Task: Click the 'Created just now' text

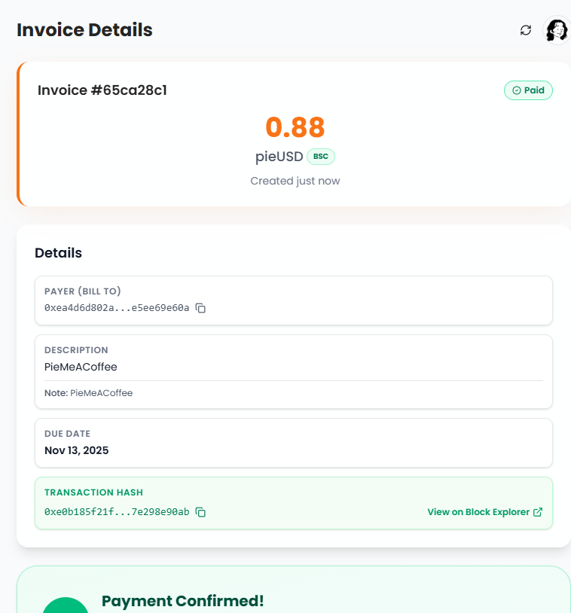Action: click(x=295, y=181)
